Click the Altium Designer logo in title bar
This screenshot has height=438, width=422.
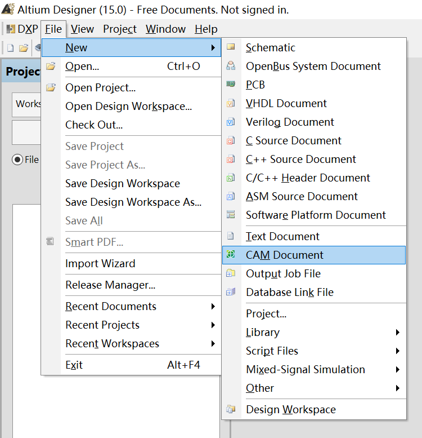(8, 8)
